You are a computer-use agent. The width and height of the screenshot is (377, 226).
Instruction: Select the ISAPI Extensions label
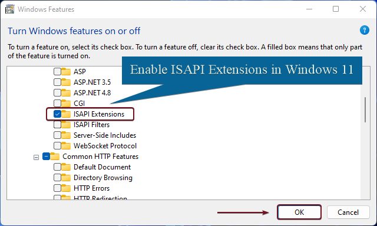[99, 114]
